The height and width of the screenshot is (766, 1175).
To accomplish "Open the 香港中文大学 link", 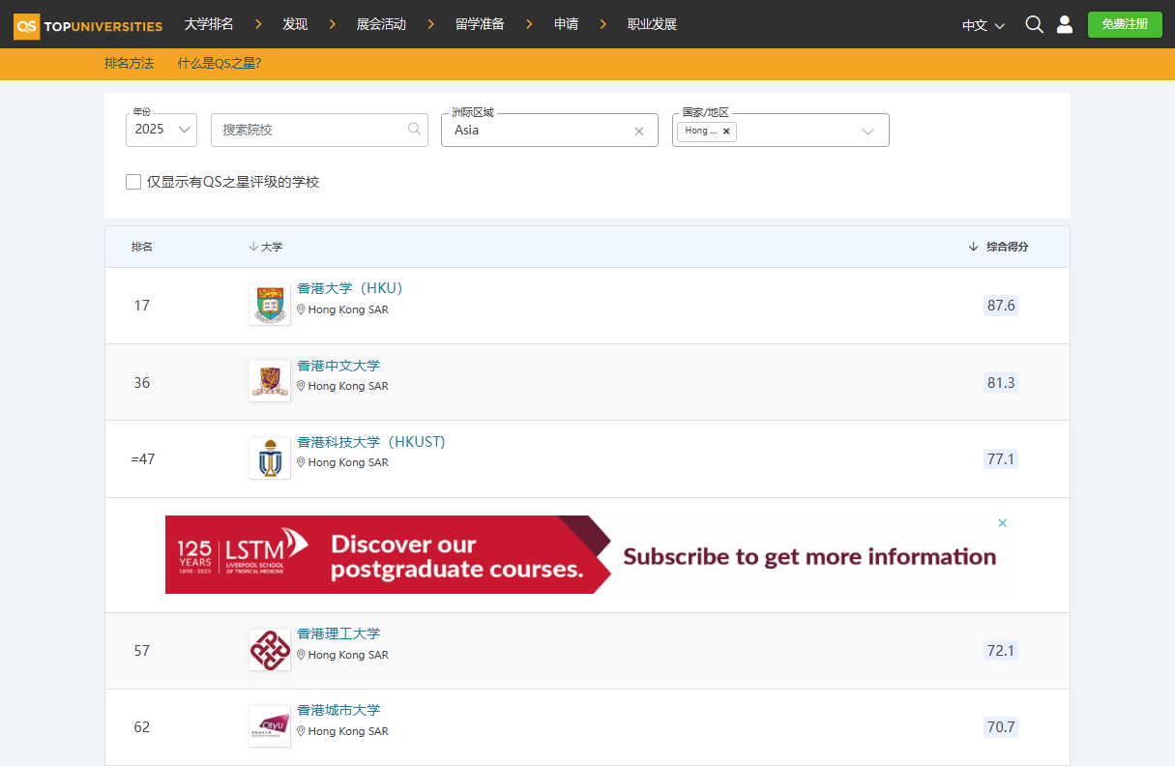I will [338, 366].
